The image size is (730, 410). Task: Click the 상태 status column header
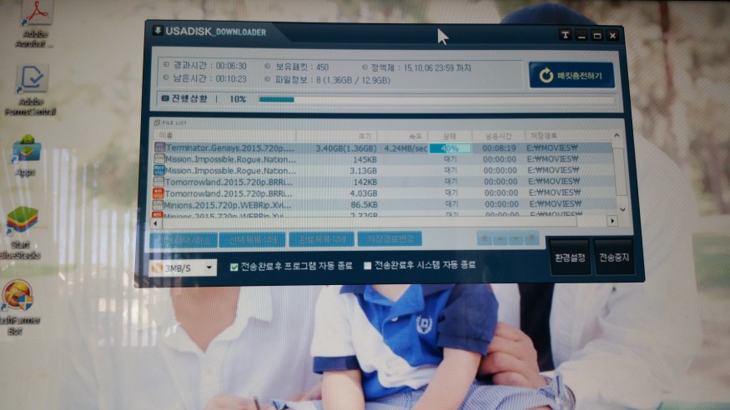450,135
